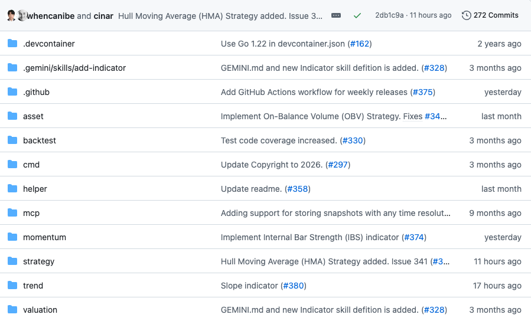Viewport: 531px width, 321px height.
Task: Click folder icon for trend
Action: (12, 285)
